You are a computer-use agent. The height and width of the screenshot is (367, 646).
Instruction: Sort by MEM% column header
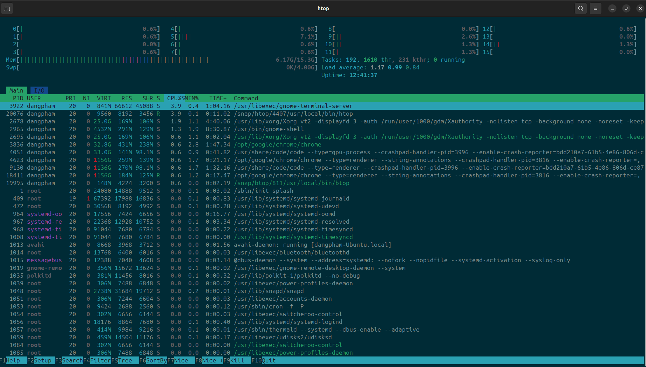[x=192, y=98]
